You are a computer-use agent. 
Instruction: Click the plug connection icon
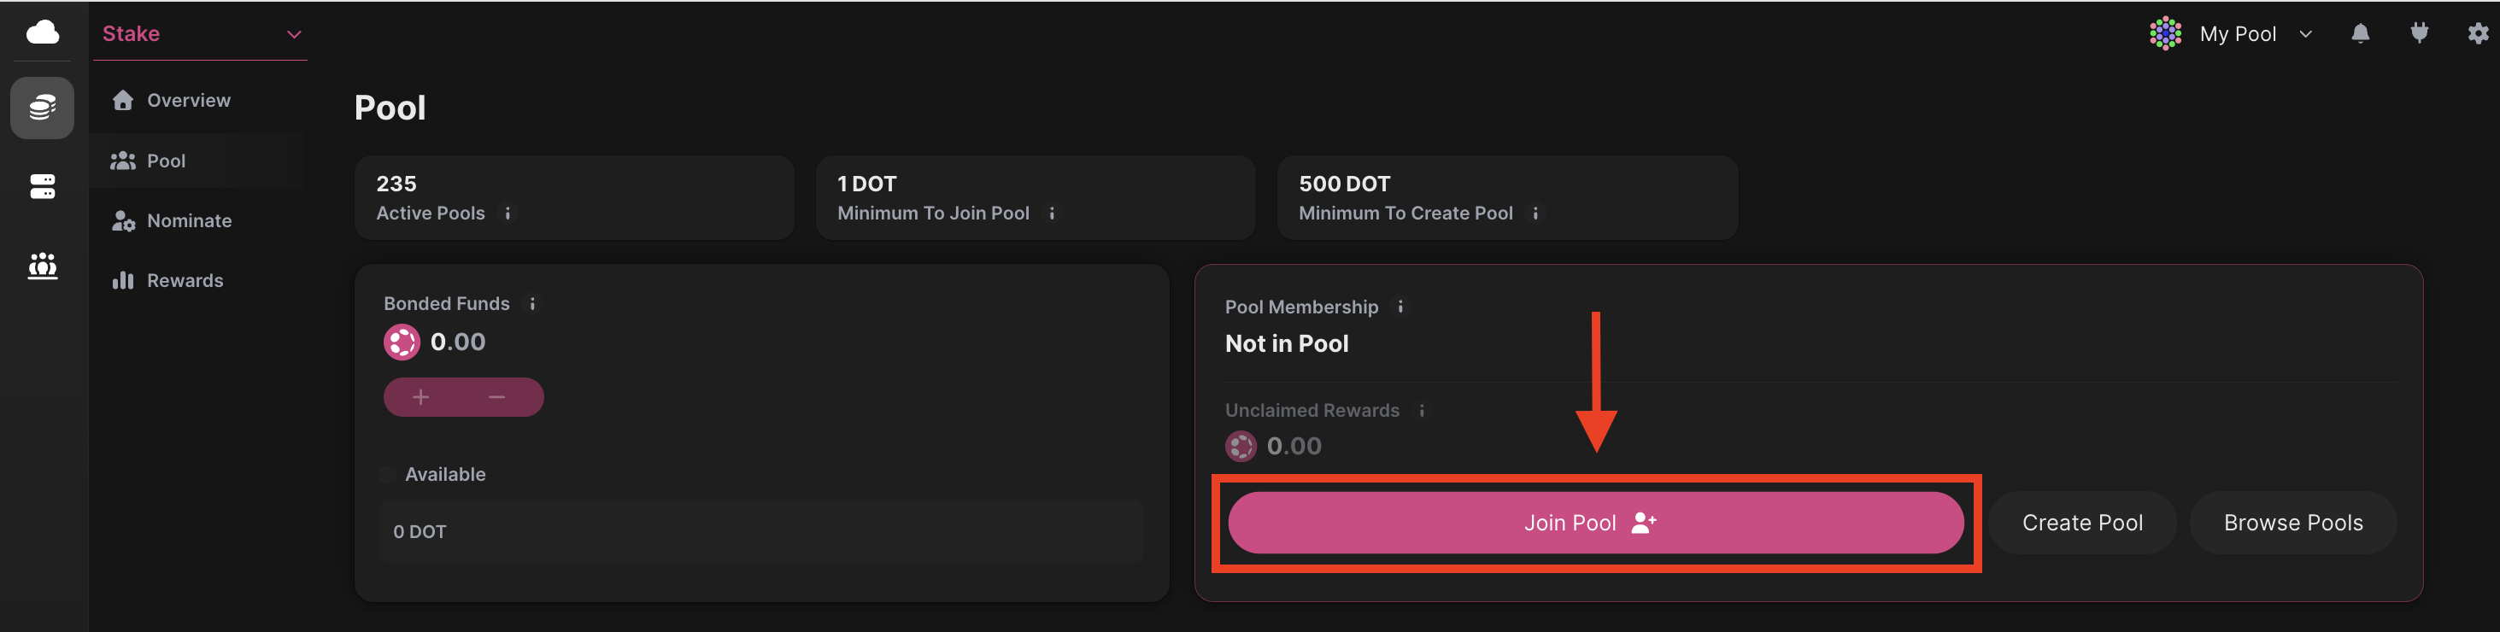tap(2420, 33)
